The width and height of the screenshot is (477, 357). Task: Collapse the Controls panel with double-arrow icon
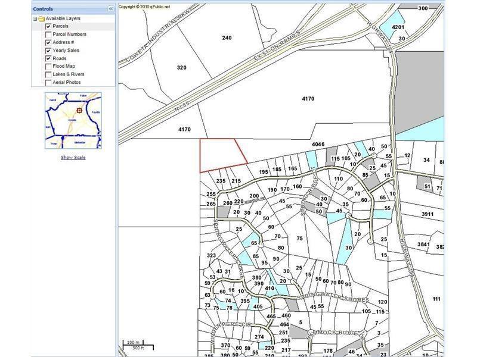[111, 9]
